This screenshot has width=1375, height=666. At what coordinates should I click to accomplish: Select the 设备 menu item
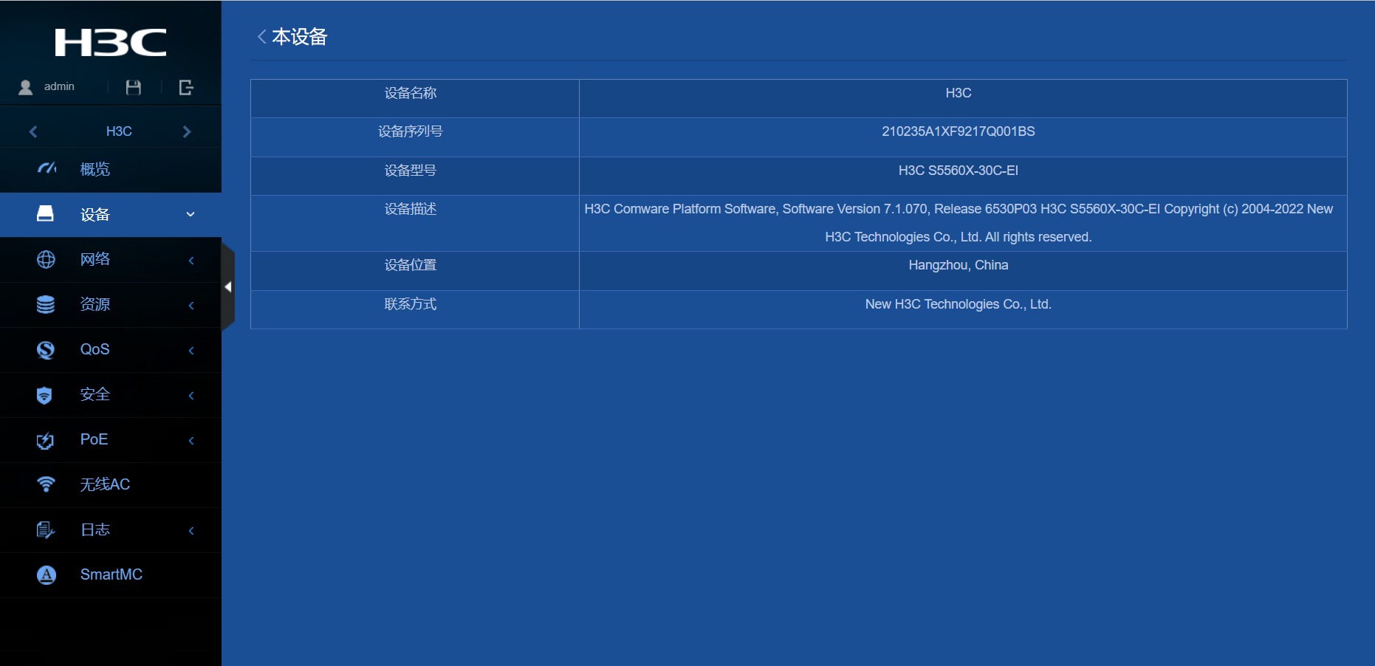pos(111,214)
